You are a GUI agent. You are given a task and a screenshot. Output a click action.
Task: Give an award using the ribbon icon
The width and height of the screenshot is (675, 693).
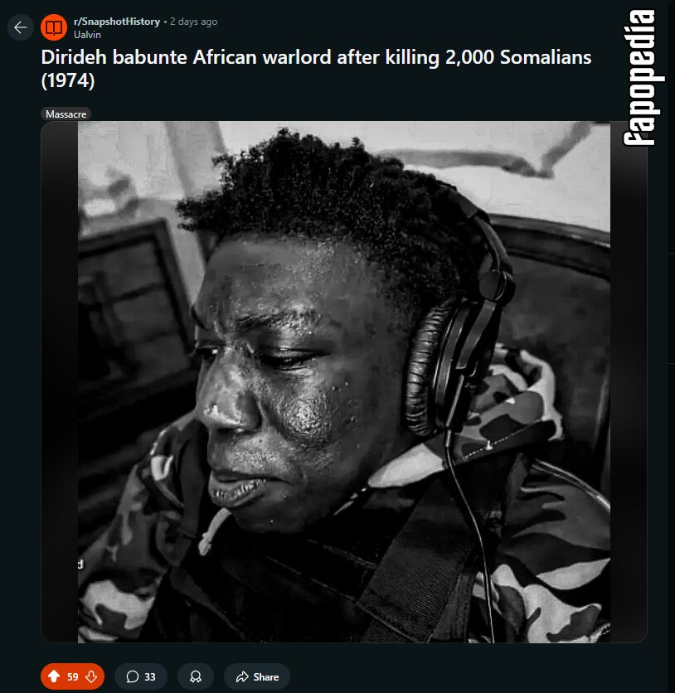point(196,676)
